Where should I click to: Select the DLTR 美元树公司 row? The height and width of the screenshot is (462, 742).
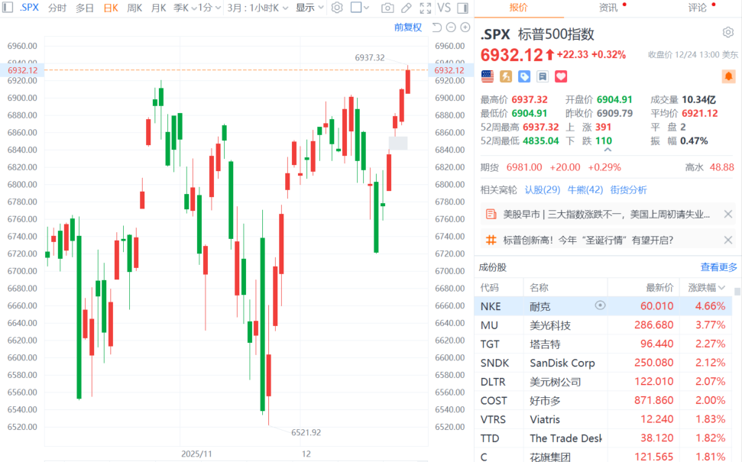coord(603,382)
